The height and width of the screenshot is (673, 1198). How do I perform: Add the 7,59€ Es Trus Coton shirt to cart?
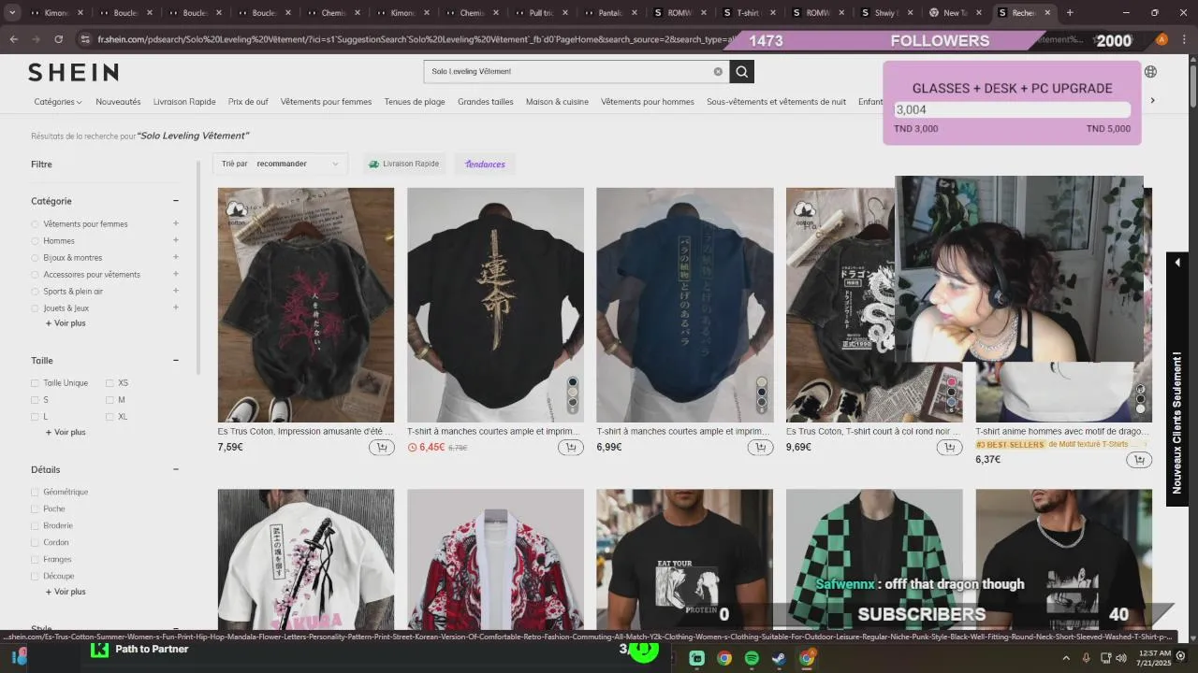point(382,448)
